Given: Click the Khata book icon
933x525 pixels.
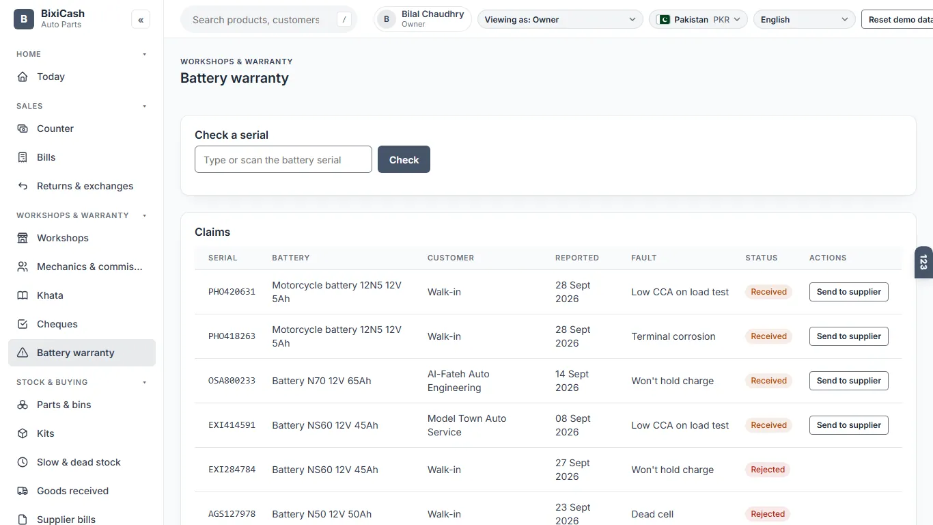Looking at the screenshot, I should tap(23, 295).
